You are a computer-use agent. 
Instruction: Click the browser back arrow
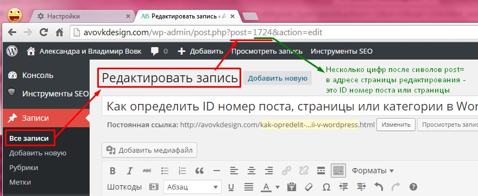[x=12, y=32]
